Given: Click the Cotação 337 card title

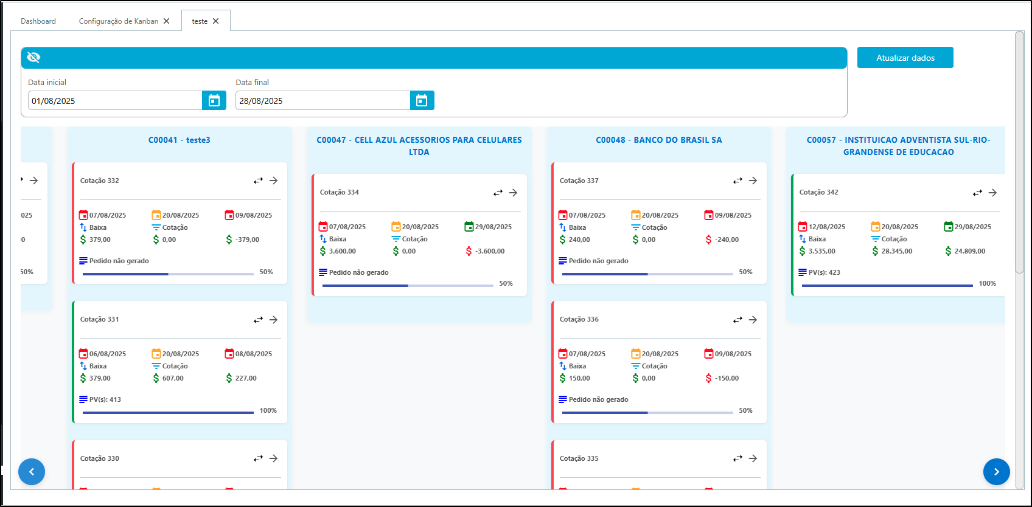Looking at the screenshot, I should click(579, 181).
